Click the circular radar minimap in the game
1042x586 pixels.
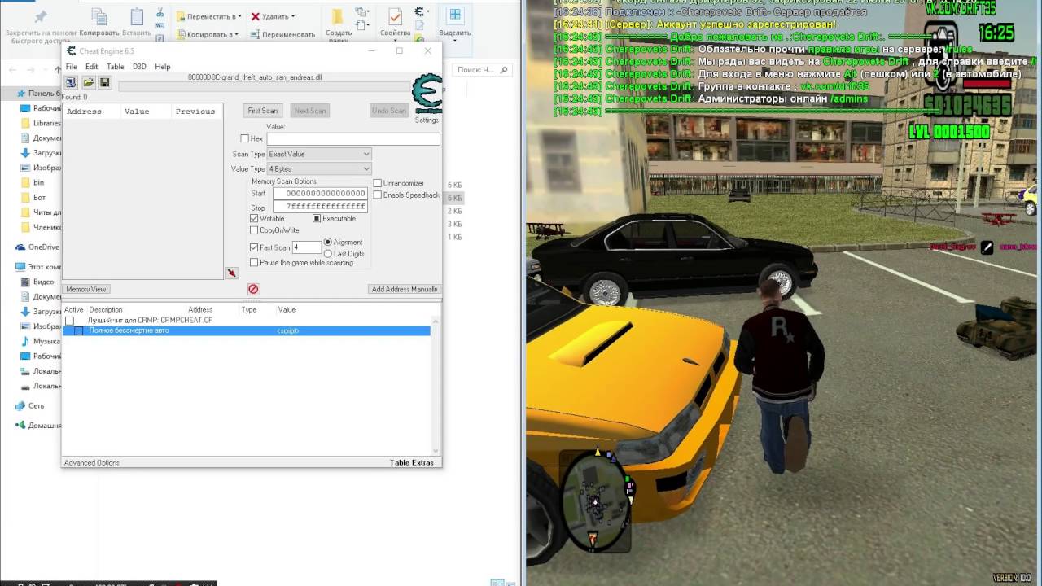click(x=597, y=500)
